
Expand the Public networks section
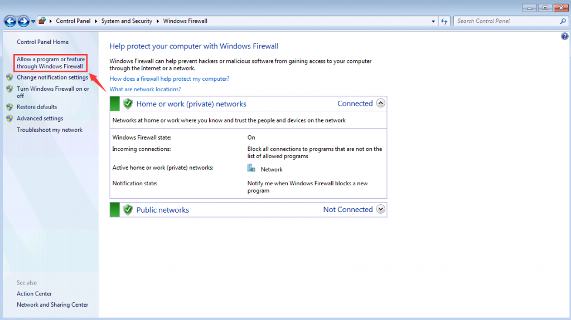[x=380, y=209]
